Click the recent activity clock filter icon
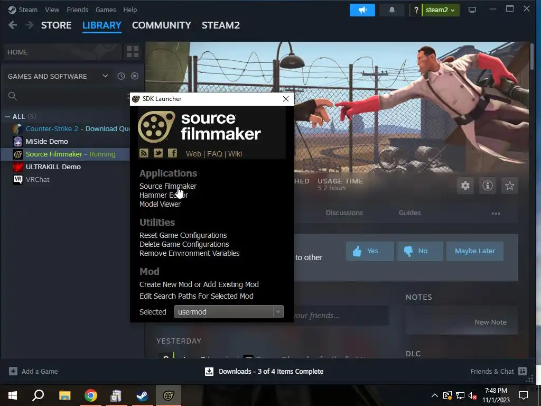 [x=121, y=76]
